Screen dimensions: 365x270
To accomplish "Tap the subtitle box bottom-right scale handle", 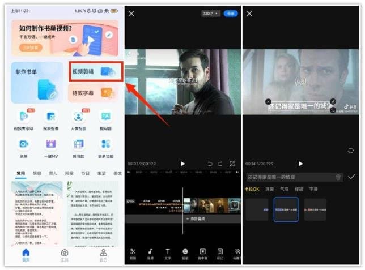I will coord(333,110).
